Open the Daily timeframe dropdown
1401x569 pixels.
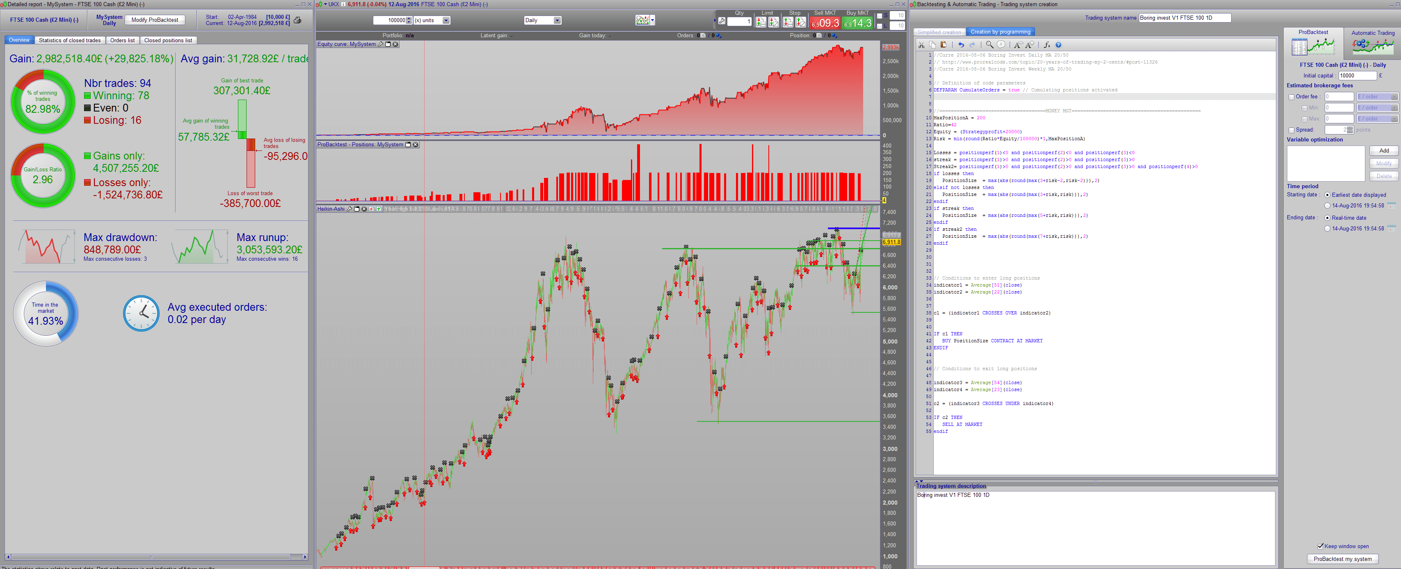(557, 20)
